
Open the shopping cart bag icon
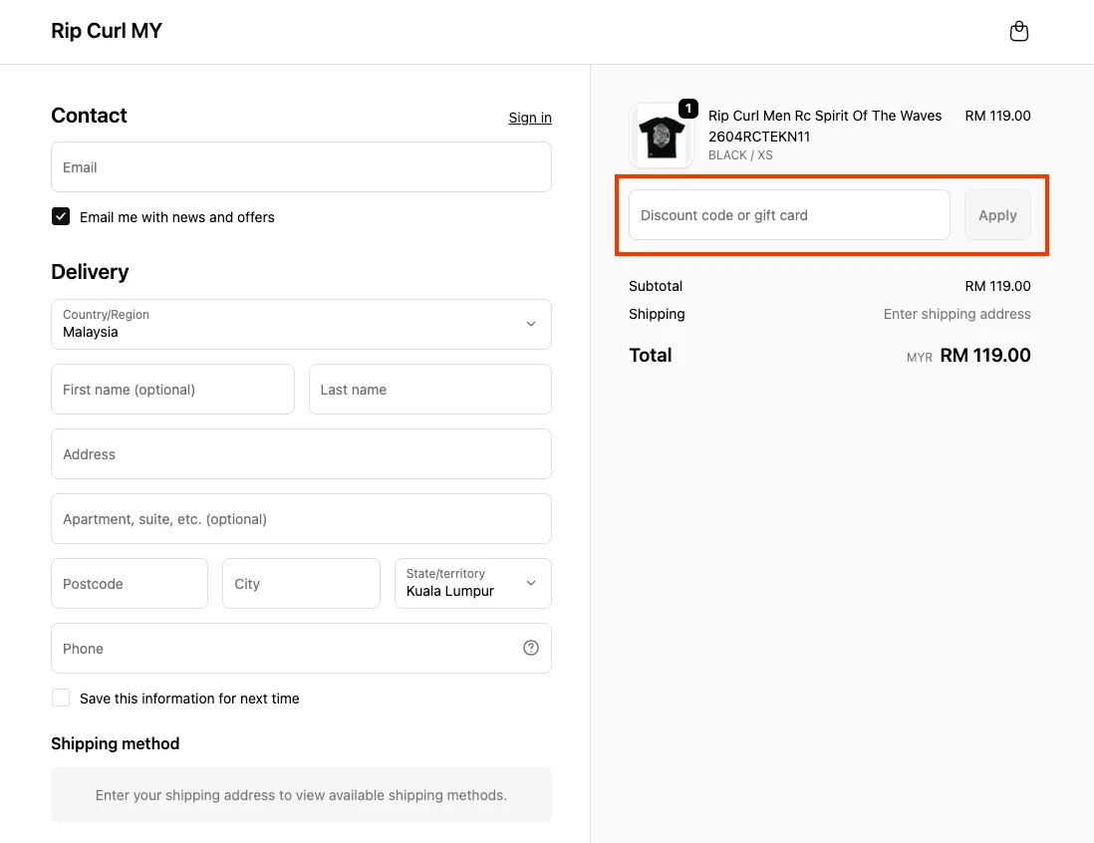[1018, 32]
